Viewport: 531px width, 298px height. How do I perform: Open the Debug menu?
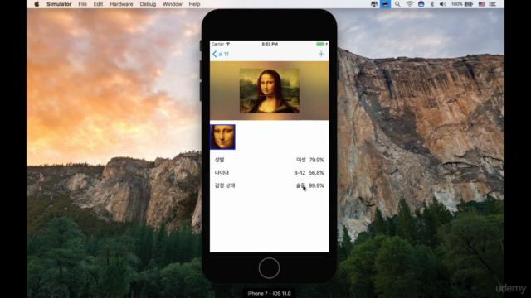(x=148, y=4)
